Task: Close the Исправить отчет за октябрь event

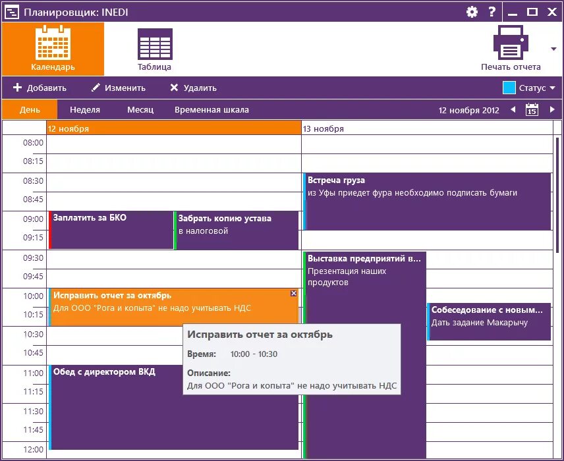Action: click(293, 294)
